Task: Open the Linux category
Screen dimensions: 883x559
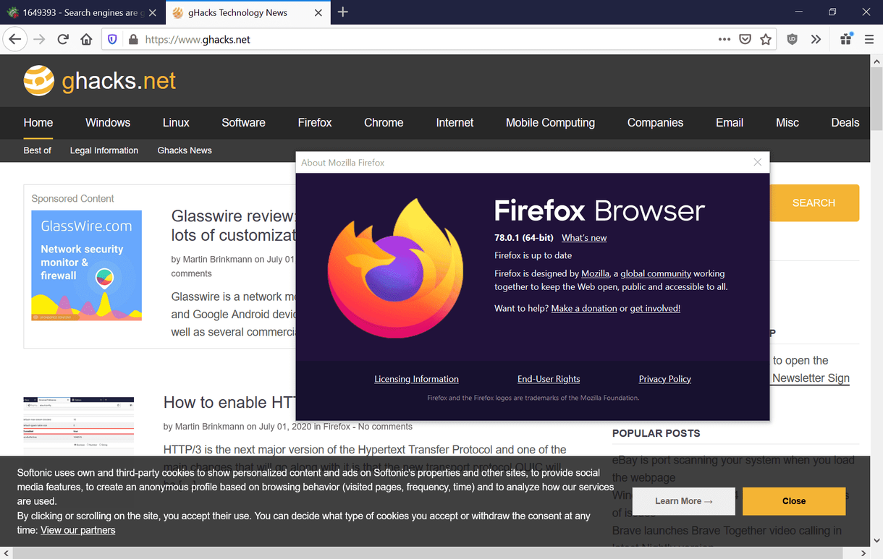Action: click(176, 122)
